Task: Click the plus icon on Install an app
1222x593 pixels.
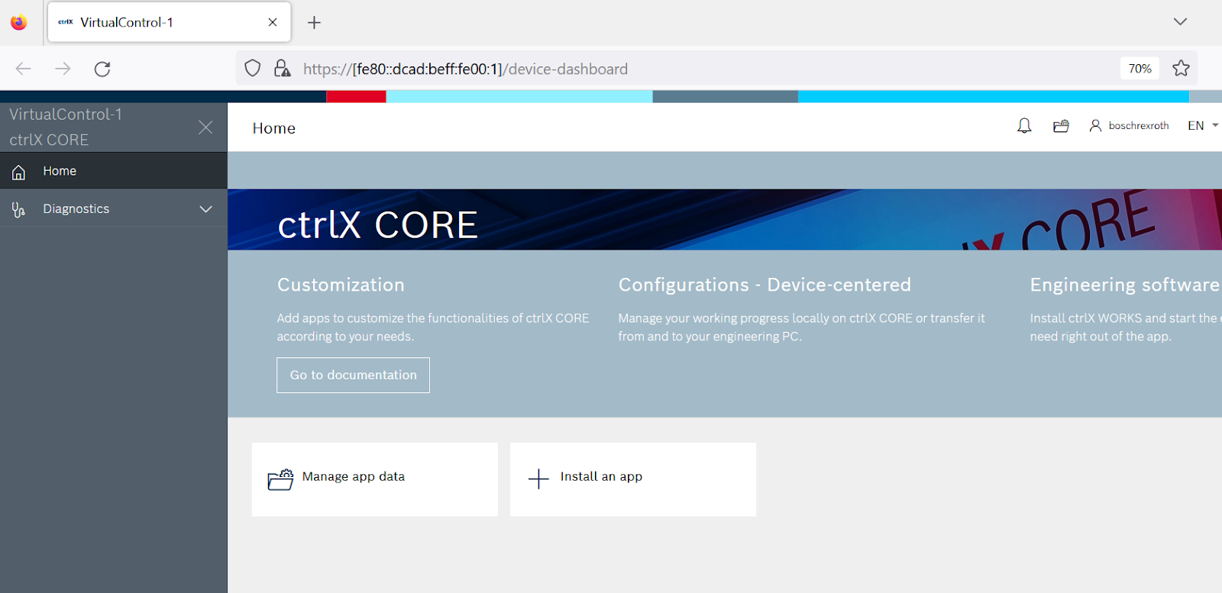Action: click(x=538, y=479)
